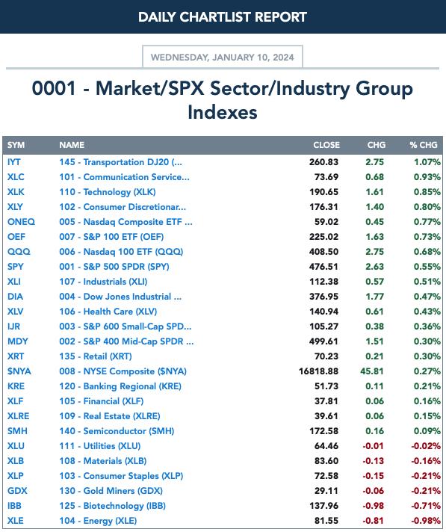Sort by the SYM column header

click(x=16, y=145)
